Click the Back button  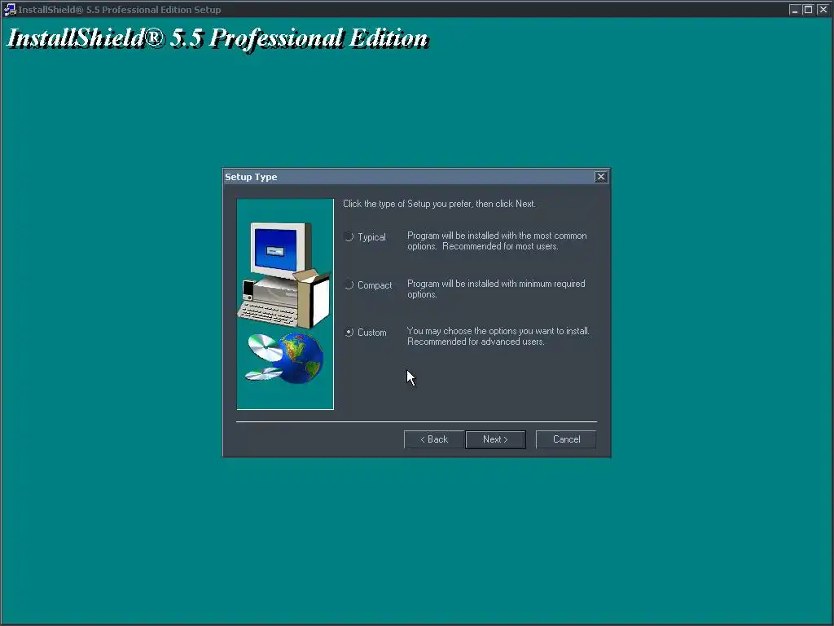[434, 439]
